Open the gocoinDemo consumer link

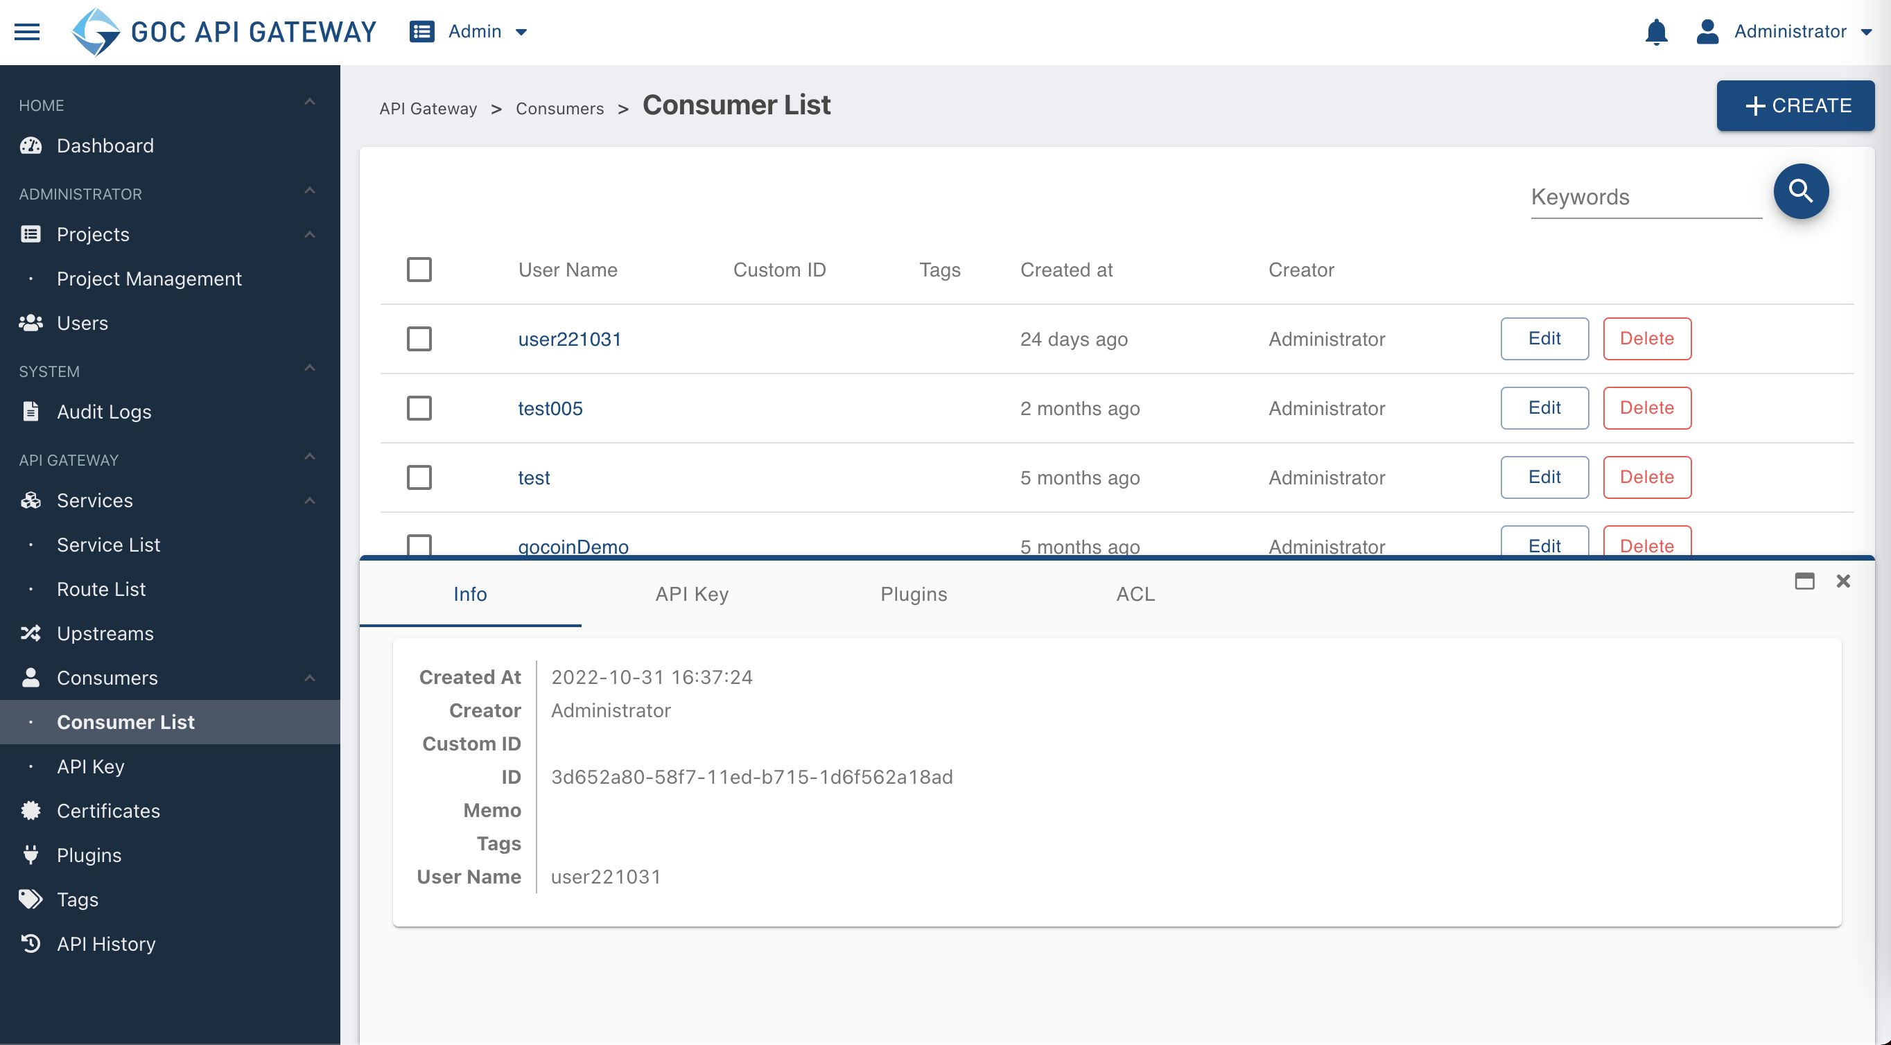[x=573, y=546]
